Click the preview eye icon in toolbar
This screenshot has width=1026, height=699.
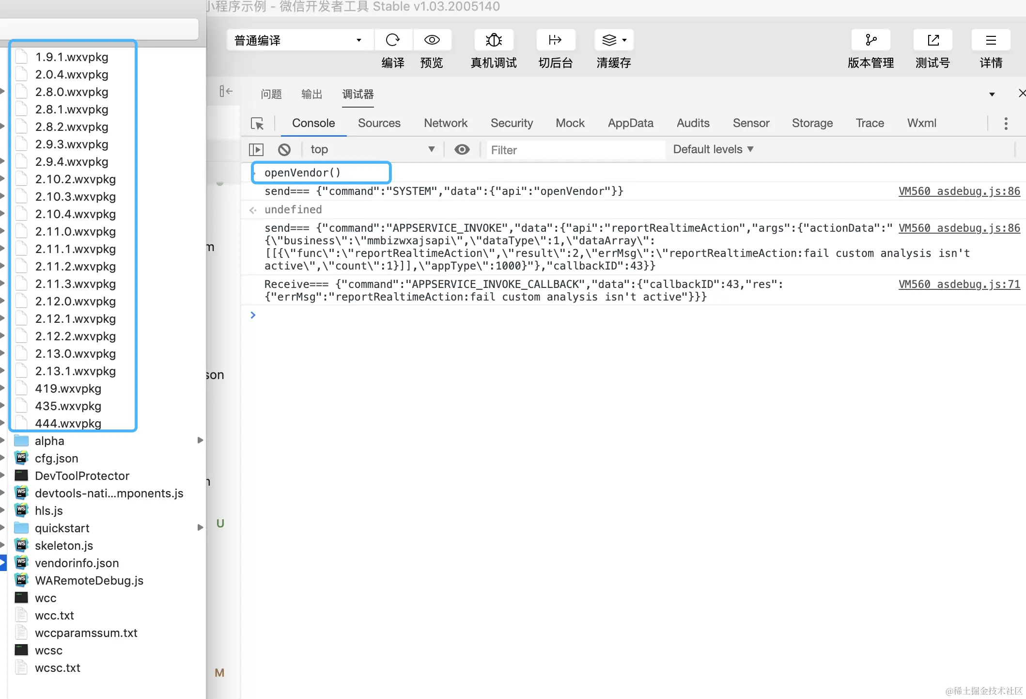coord(432,40)
